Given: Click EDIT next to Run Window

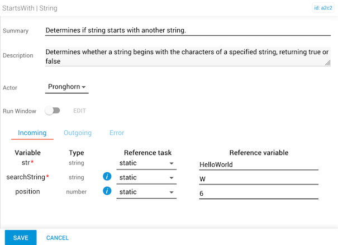Looking at the screenshot, I should click(79, 111).
